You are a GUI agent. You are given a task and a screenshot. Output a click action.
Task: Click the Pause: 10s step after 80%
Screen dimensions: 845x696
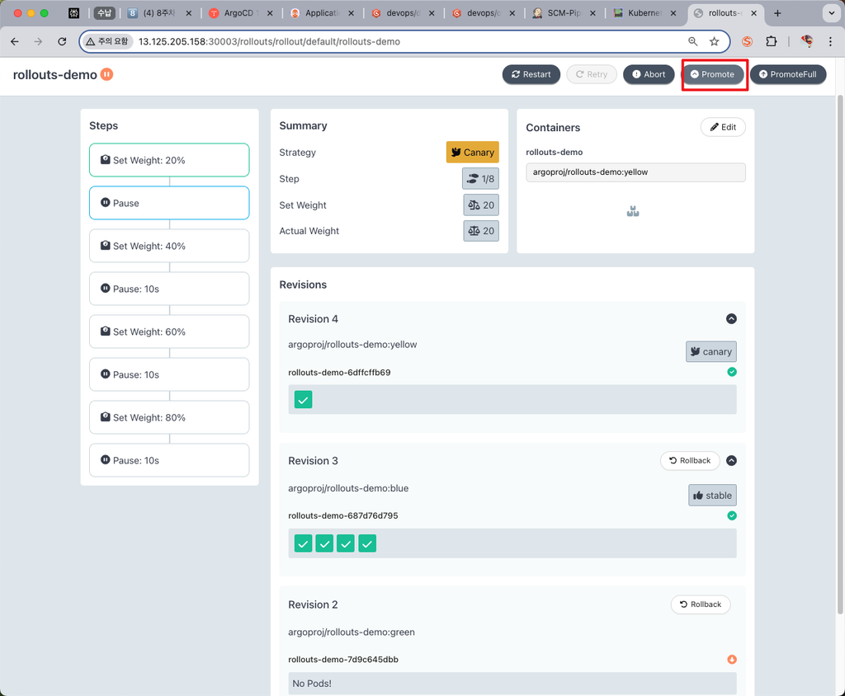pyautogui.click(x=169, y=460)
